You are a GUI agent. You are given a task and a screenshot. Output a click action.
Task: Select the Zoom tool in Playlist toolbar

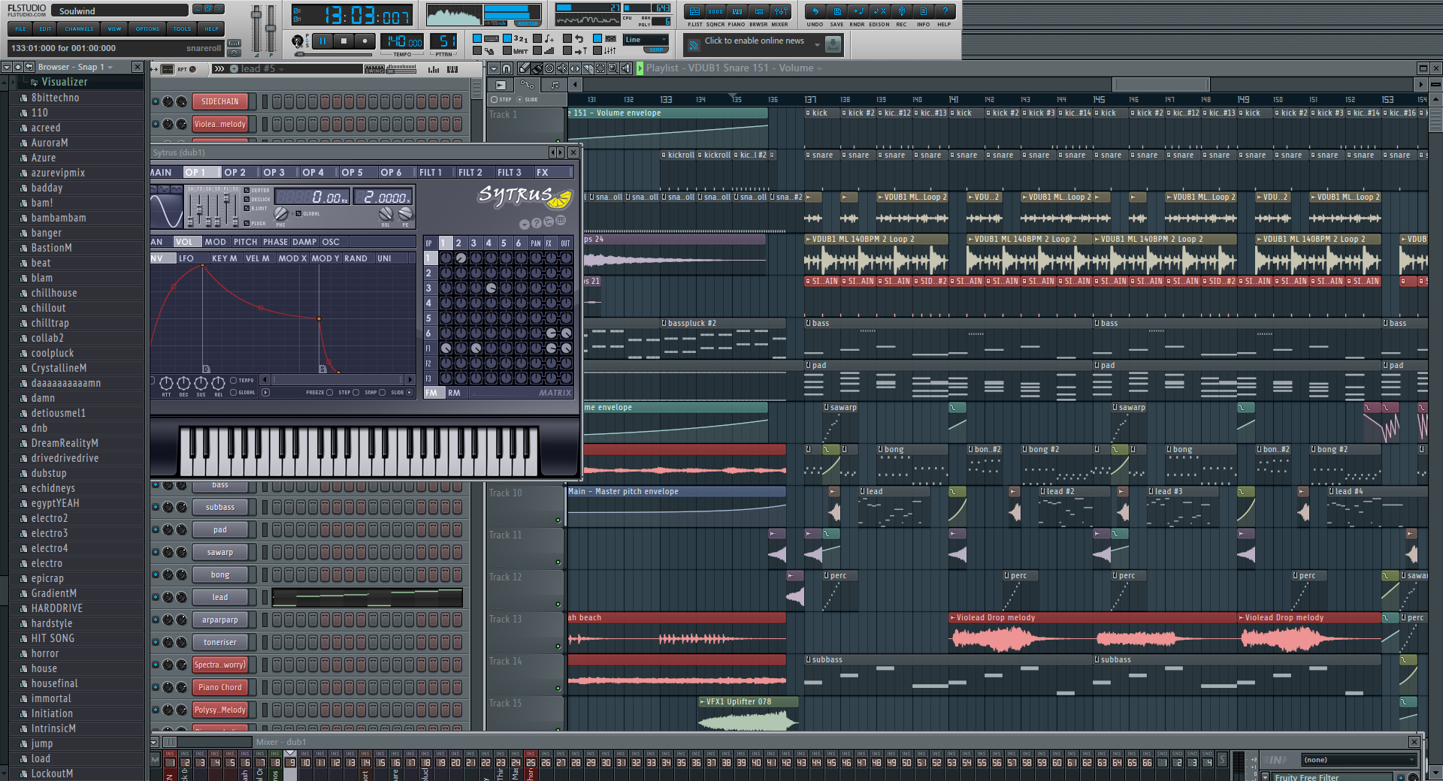pos(613,68)
